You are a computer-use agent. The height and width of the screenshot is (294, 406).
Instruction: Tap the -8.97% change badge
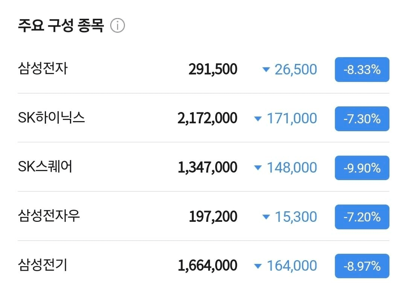coord(362,266)
